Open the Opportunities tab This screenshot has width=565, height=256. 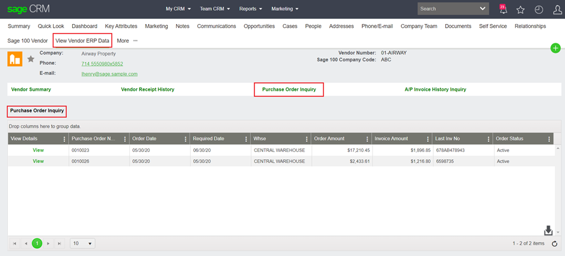coord(259,26)
